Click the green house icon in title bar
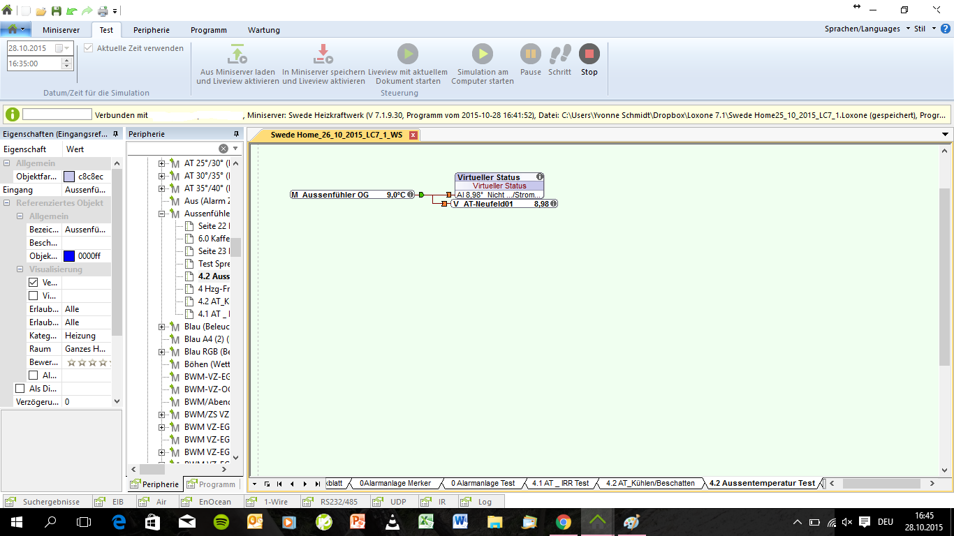 coord(7,10)
